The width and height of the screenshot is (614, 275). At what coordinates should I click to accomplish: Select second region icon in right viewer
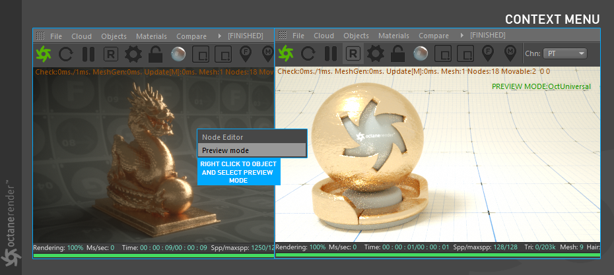coord(465,53)
